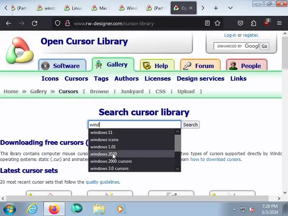This screenshot has width=288, height=216.
Task: Open the 'quality guidelines' link
Action: tap(102, 182)
